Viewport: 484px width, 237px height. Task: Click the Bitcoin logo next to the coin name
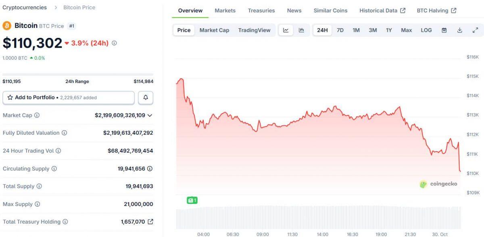click(x=6, y=25)
